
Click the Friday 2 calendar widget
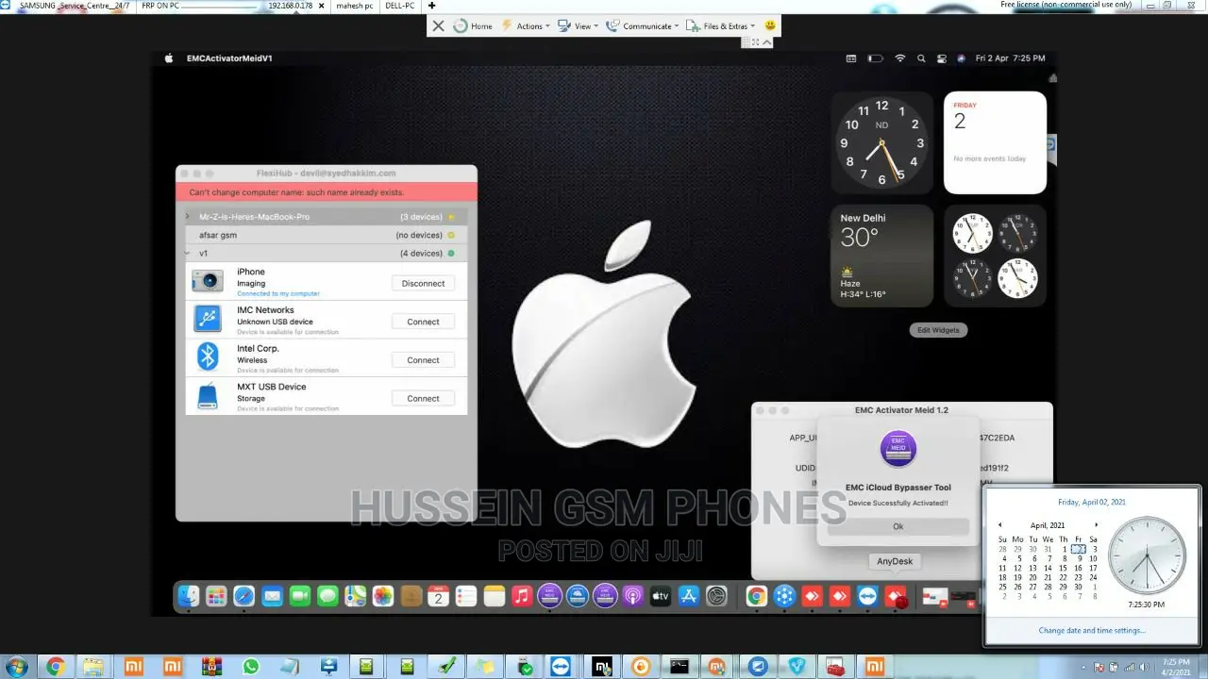(995, 142)
